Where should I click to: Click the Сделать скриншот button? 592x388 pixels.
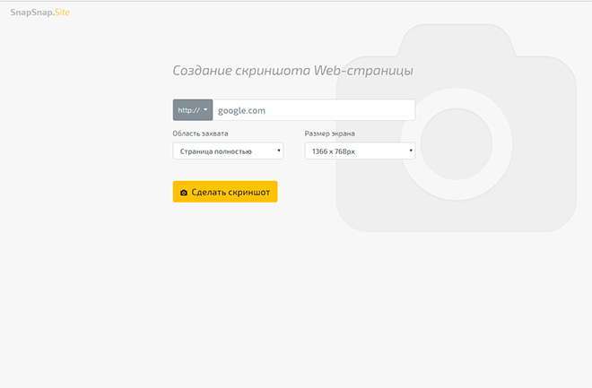[x=225, y=192]
